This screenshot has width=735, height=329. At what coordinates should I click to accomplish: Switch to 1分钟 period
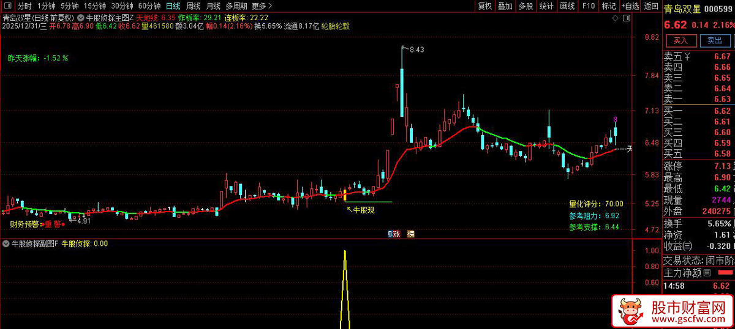point(46,6)
